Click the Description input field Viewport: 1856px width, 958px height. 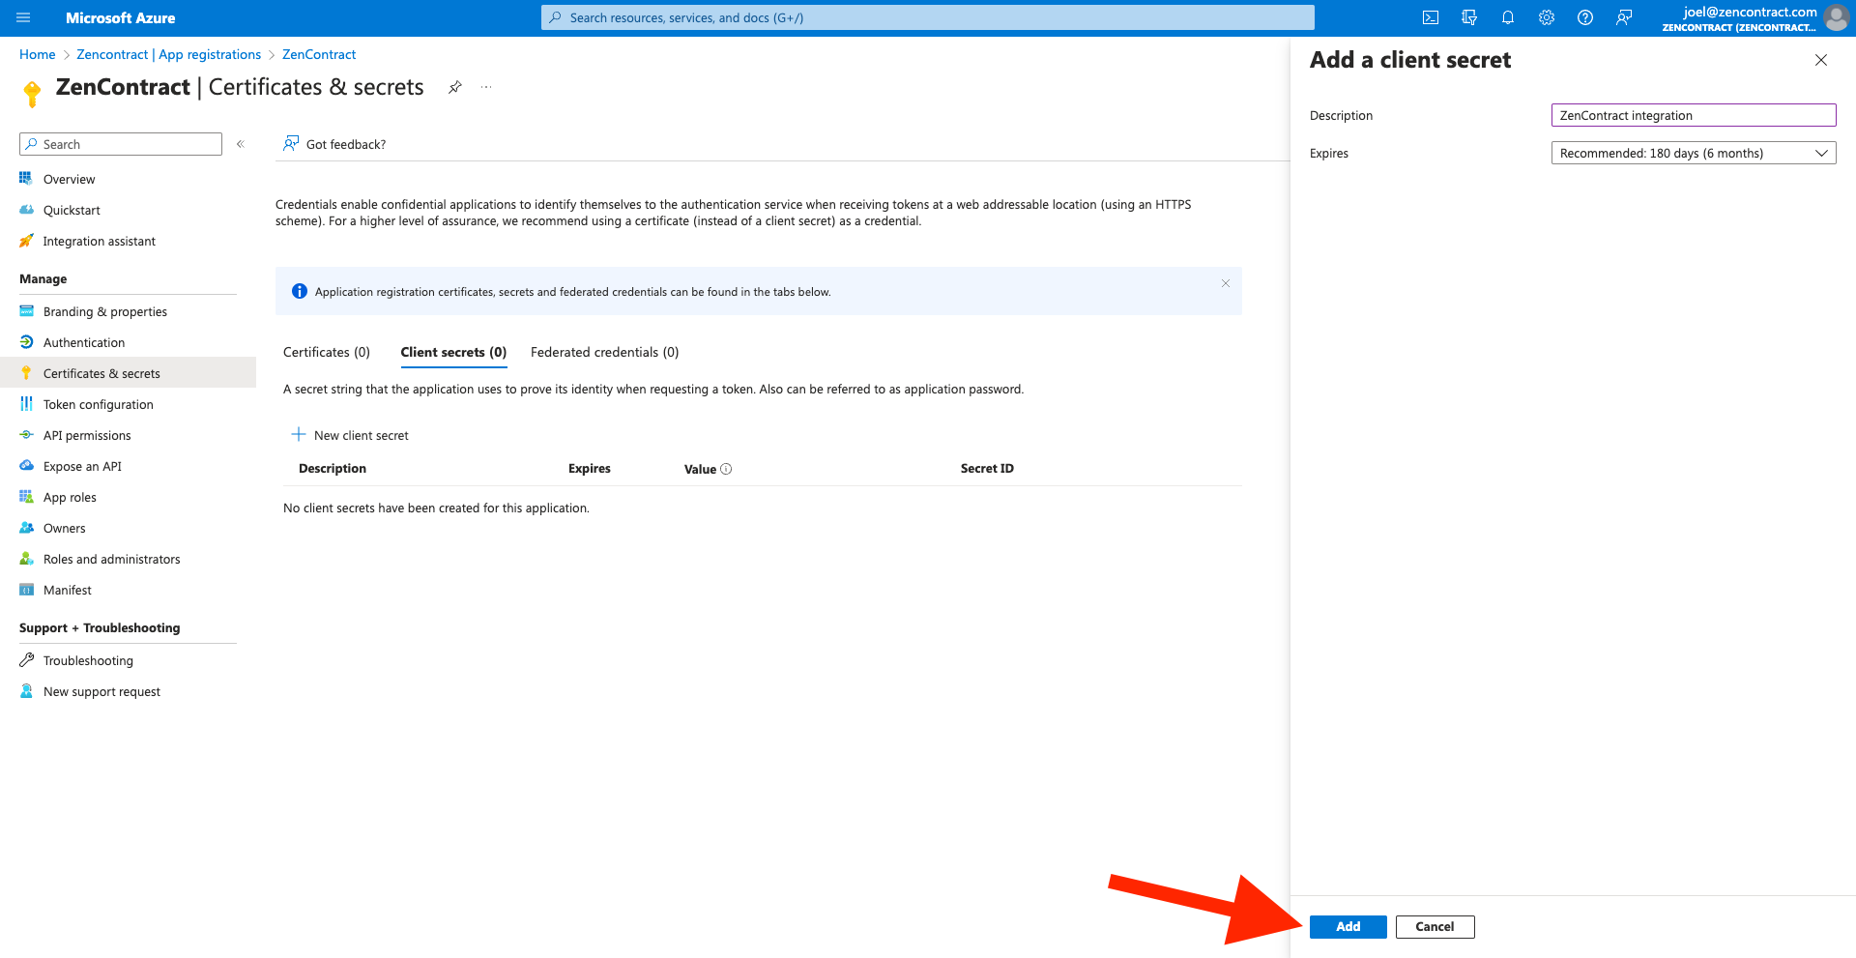click(1694, 115)
